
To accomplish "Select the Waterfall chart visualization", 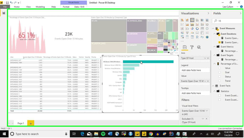I will pyautogui.click(x=182, y=29).
